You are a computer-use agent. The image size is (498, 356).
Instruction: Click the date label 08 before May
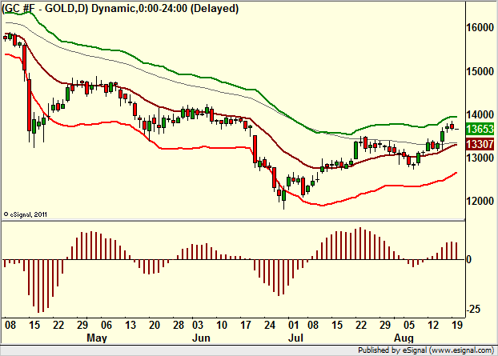10,325
